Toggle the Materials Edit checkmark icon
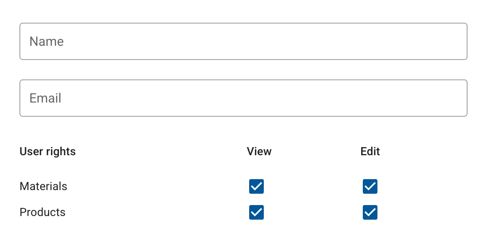The width and height of the screenshot is (487, 231). (x=370, y=186)
